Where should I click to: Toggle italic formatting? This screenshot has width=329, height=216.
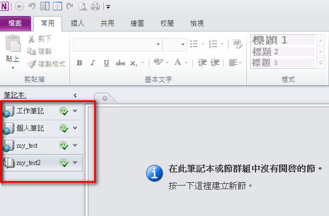93,63
